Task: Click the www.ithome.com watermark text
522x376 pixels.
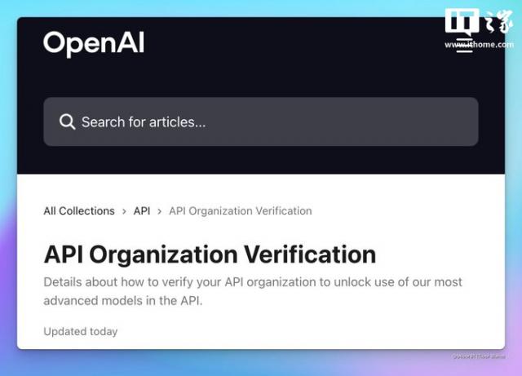Action: click(x=478, y=45)
